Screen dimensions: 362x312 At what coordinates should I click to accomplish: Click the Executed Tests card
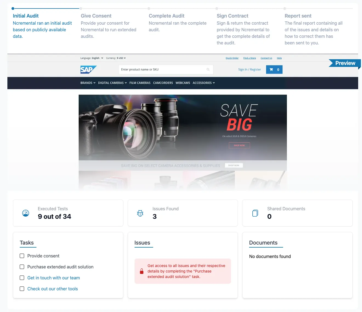pyautogui.click(x=68, y=213)
